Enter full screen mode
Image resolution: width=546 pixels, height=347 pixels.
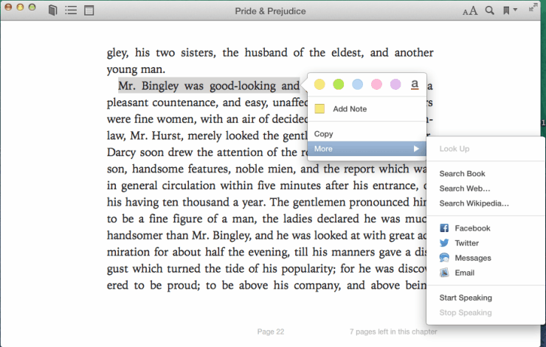click(x=533, y=7)
